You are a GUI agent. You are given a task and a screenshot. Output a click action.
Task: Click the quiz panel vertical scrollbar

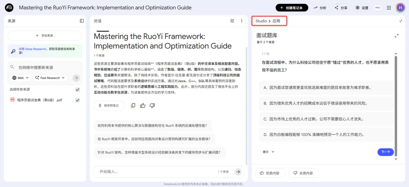(x=396, y=106)
